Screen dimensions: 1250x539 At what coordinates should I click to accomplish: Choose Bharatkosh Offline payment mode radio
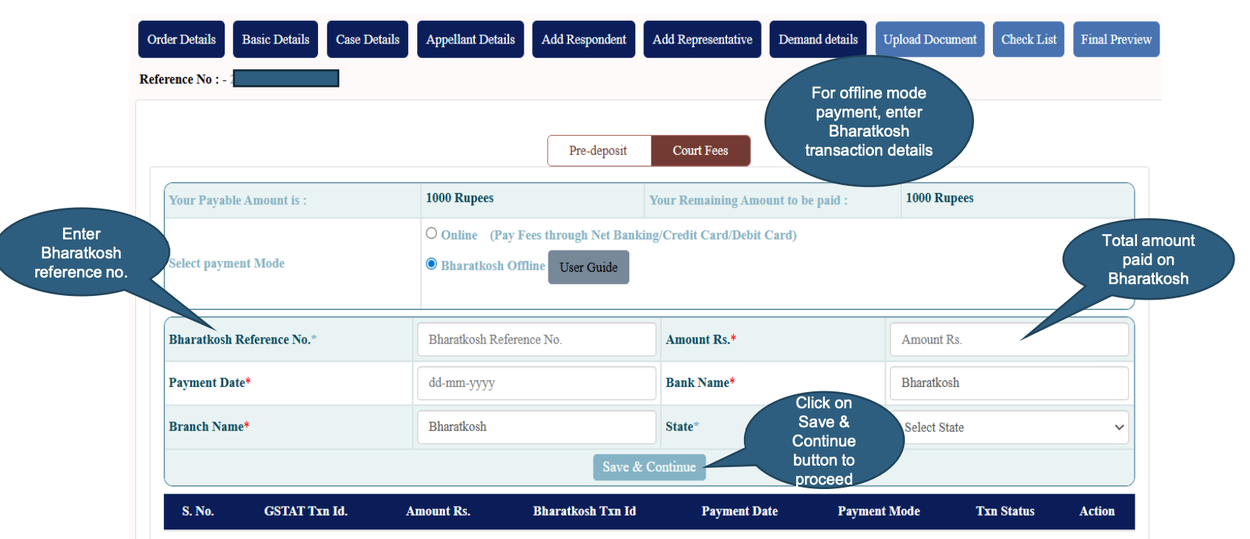pyautogui.click(x=431, y=264)
